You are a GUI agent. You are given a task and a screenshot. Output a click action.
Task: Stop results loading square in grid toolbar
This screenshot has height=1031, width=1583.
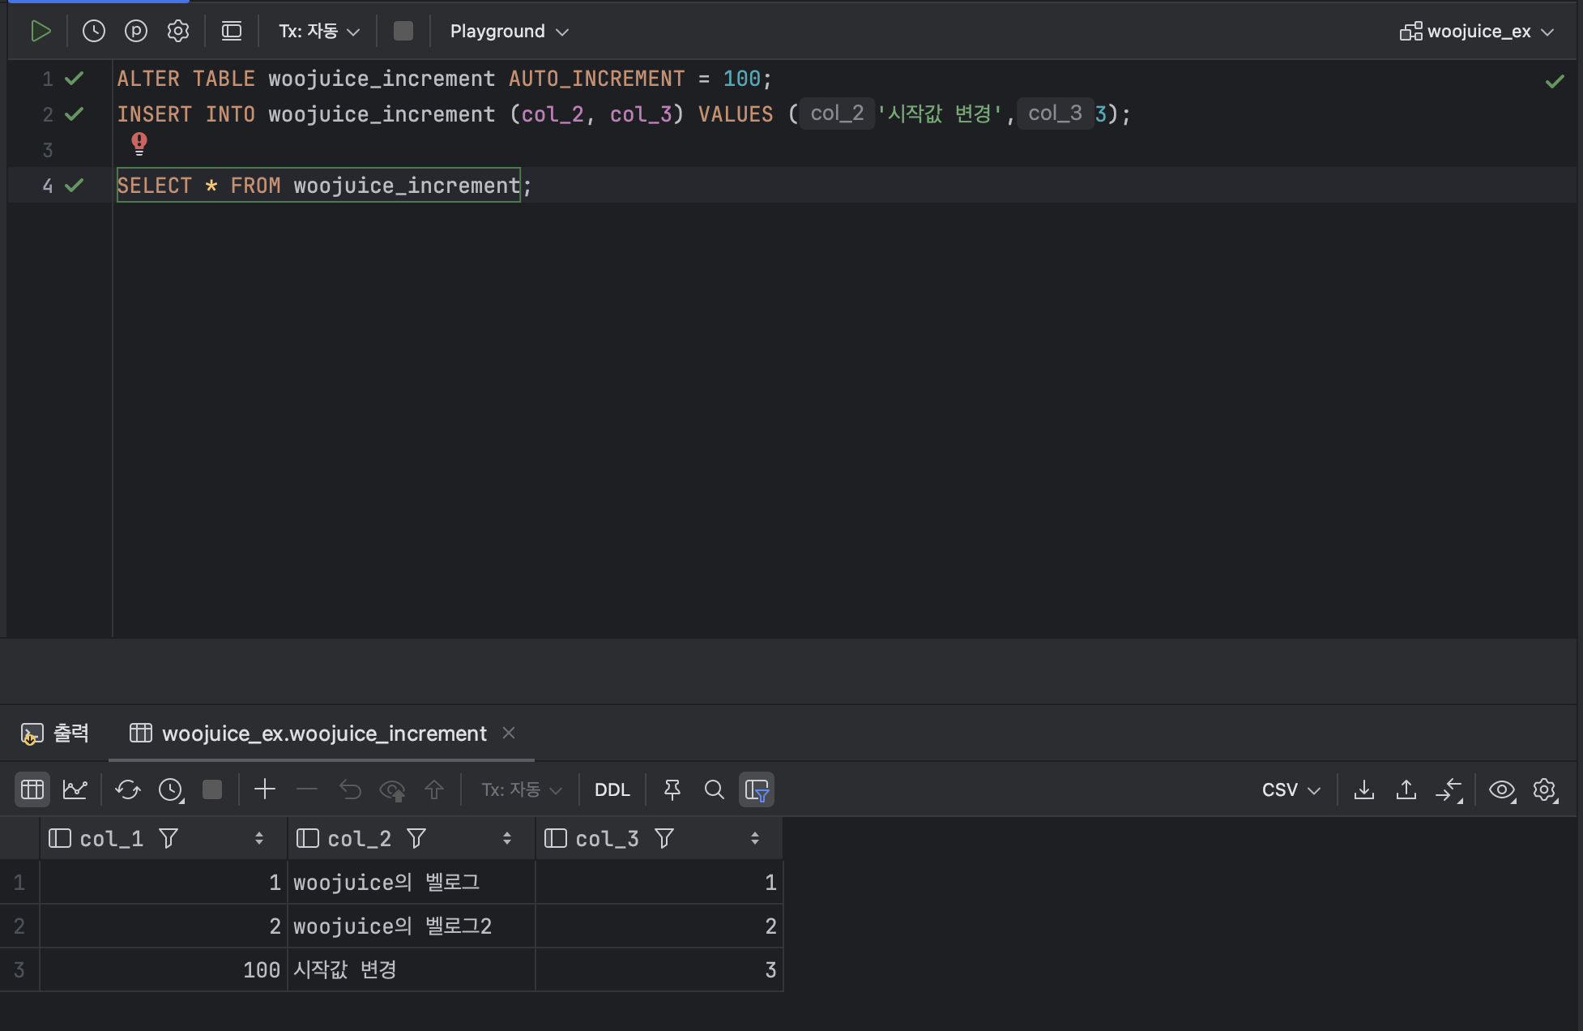pos(212,789)
